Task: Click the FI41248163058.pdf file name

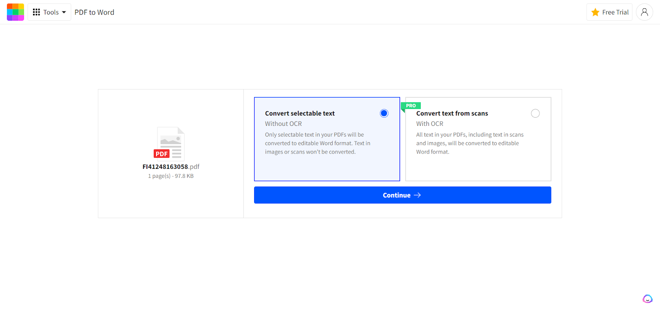Action: tap(171, 167)
